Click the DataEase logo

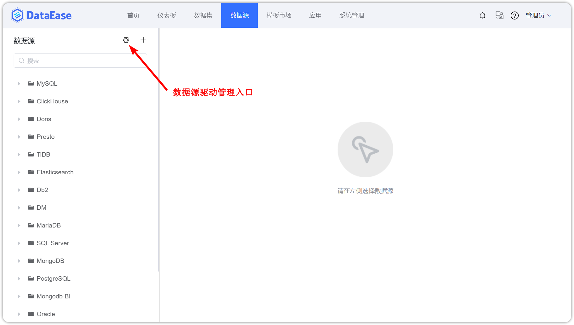coord(41,15)
